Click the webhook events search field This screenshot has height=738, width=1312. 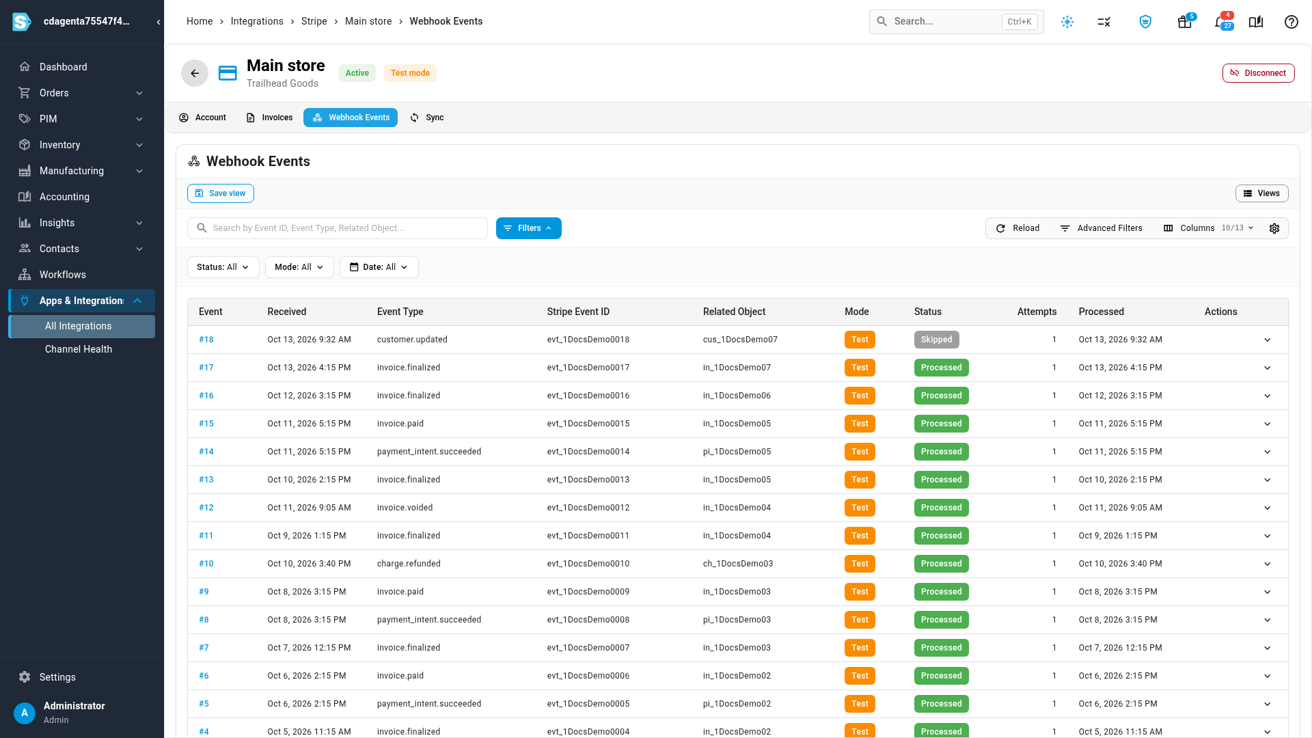click(x=338, y=228)
